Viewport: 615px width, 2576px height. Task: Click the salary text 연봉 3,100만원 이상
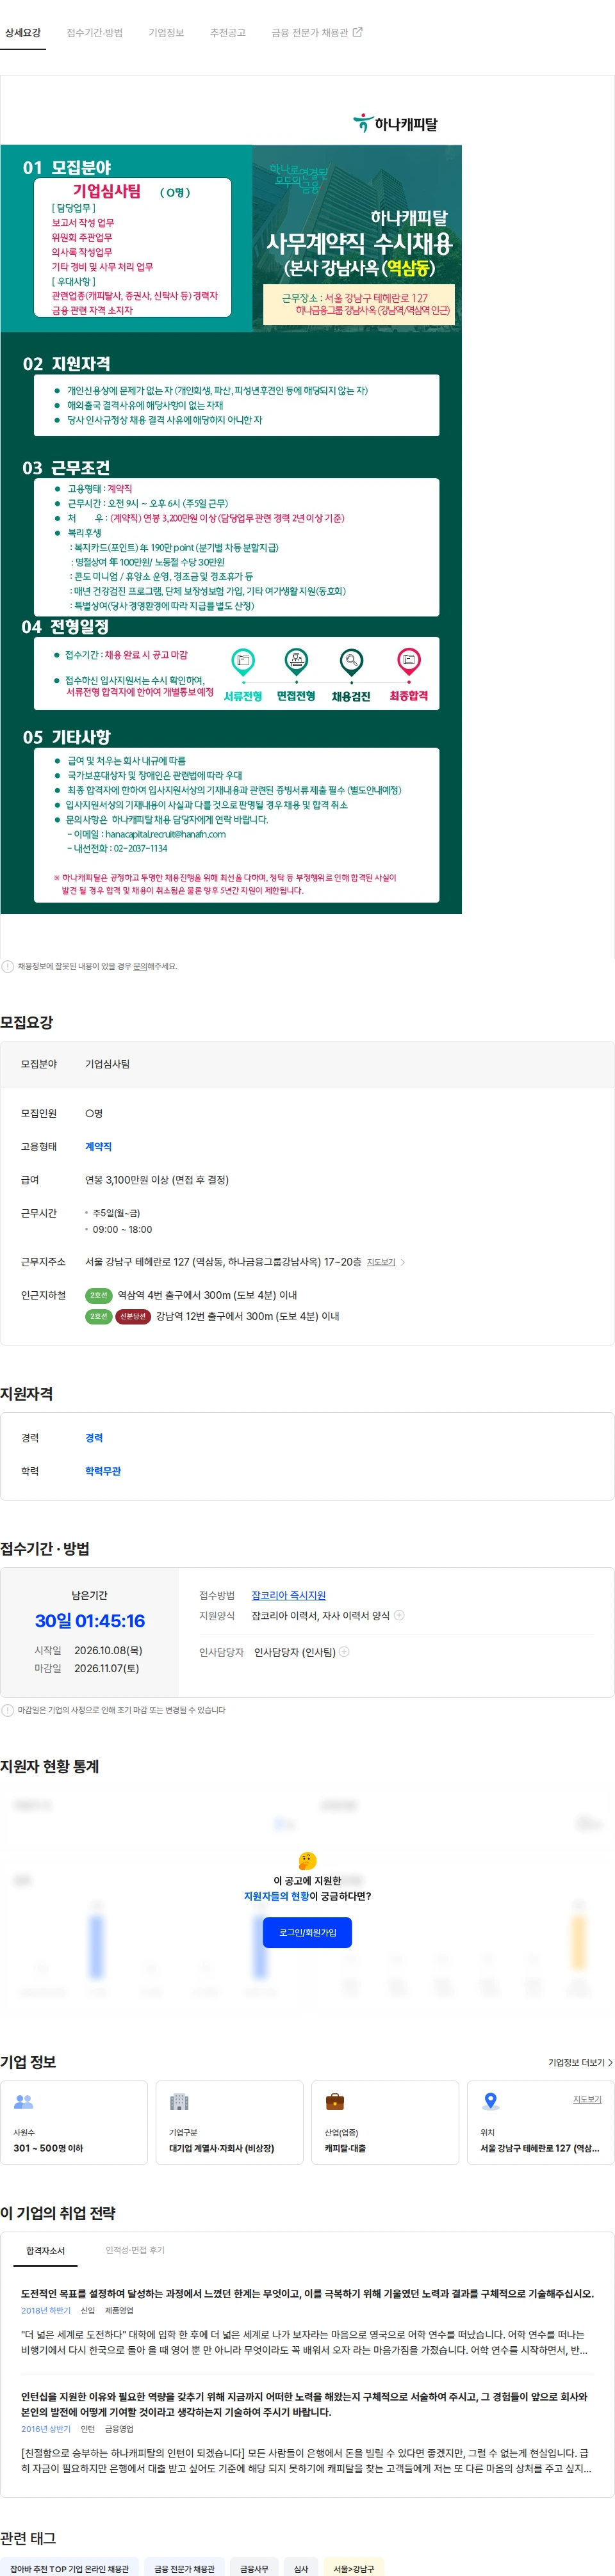tap(157, 1180)
